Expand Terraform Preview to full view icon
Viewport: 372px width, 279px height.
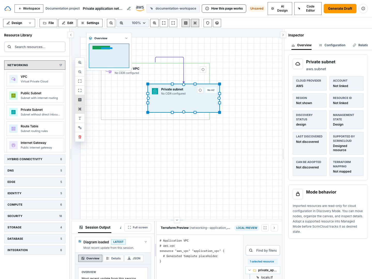[x=265, y=228]
